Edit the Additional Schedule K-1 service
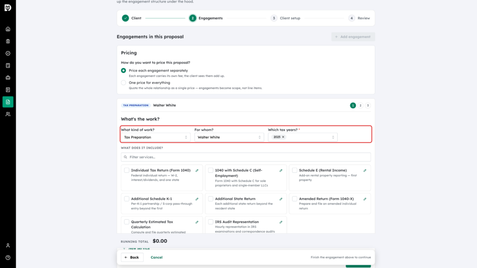Viewport: 477px width, 268px height. (x=197, y=199)
